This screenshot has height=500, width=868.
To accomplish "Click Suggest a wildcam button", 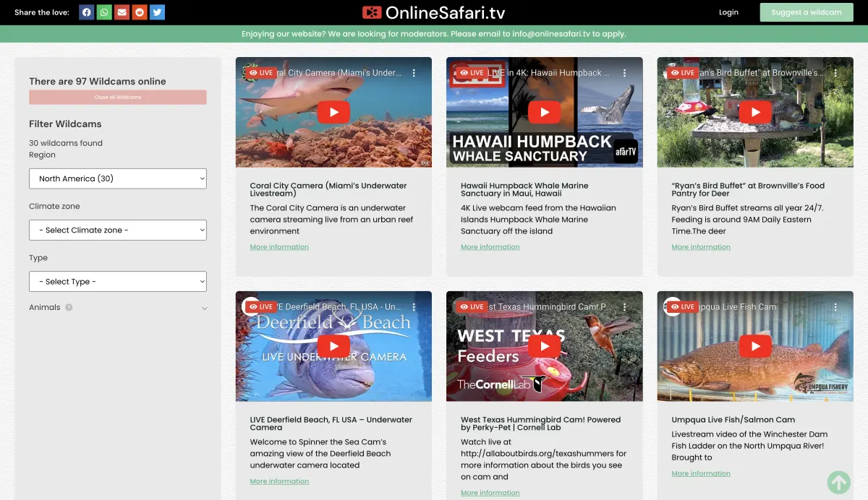I will click(807, 12).
